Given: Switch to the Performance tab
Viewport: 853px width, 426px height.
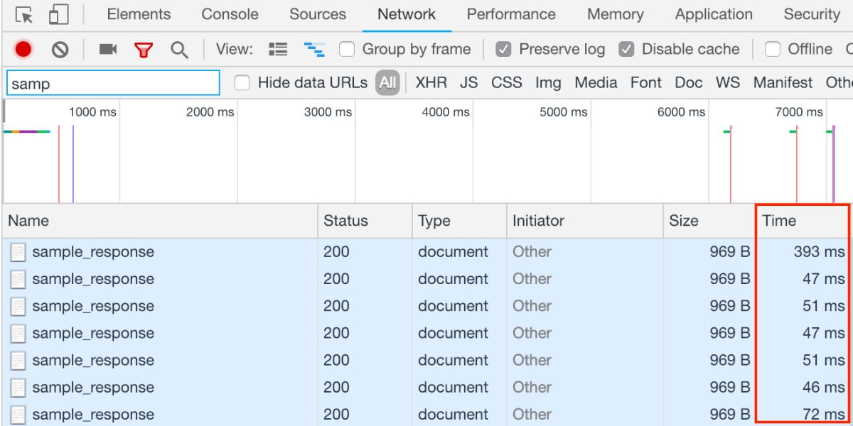Looking at the screenshot, I should (511, 15).
